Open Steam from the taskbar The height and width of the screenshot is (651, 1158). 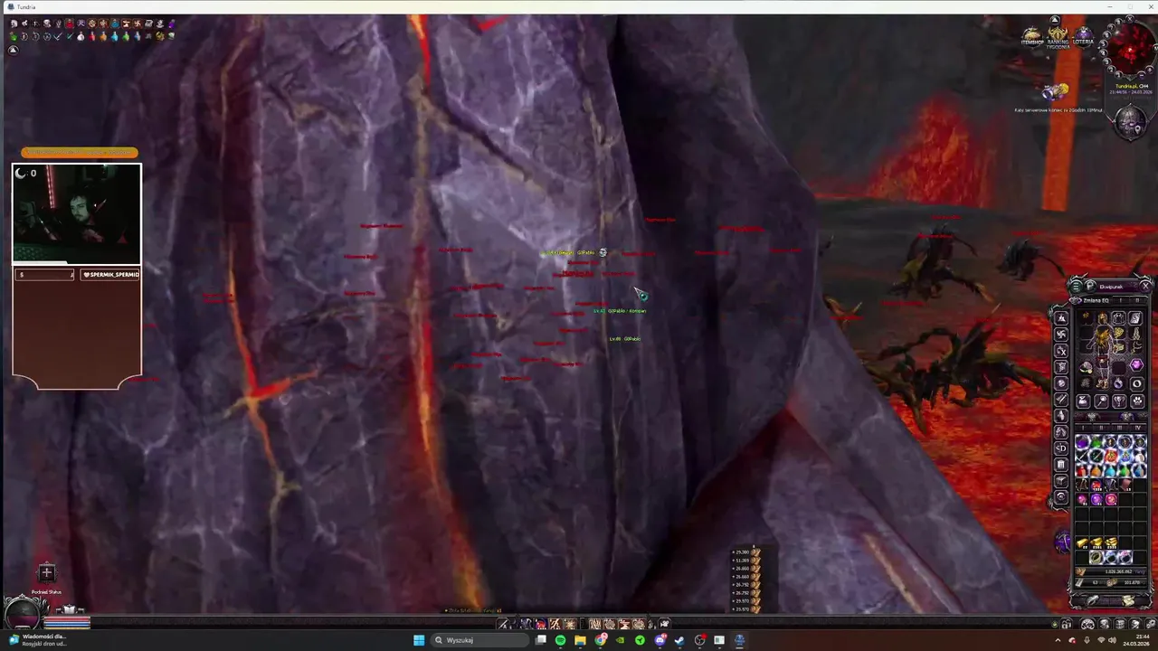679,640
